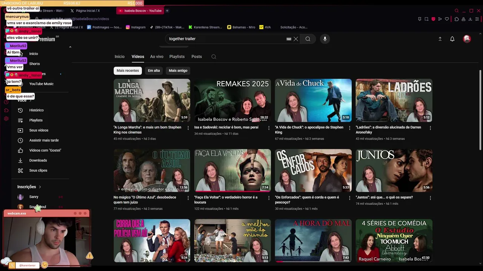Screen dimensions: 483x271
Task: Open options menu for "O Último Azul" video
Action: (188, 198)
